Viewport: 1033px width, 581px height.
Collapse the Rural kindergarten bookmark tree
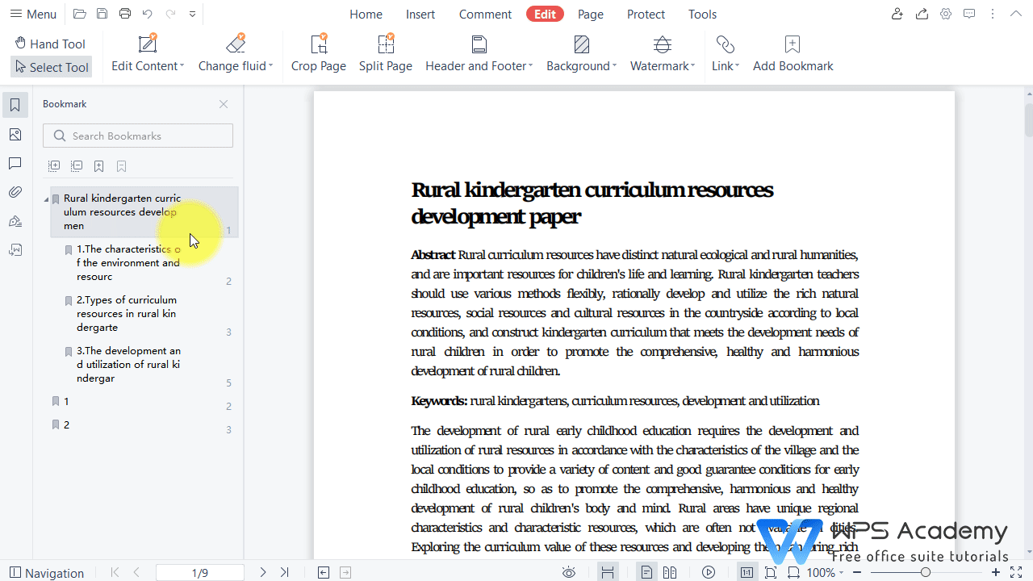[47, 198]
